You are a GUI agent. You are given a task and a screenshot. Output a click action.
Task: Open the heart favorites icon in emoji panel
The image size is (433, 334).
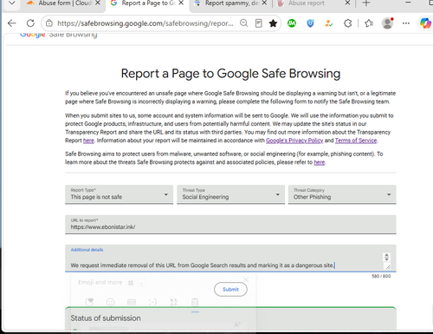tap(89, 302)
